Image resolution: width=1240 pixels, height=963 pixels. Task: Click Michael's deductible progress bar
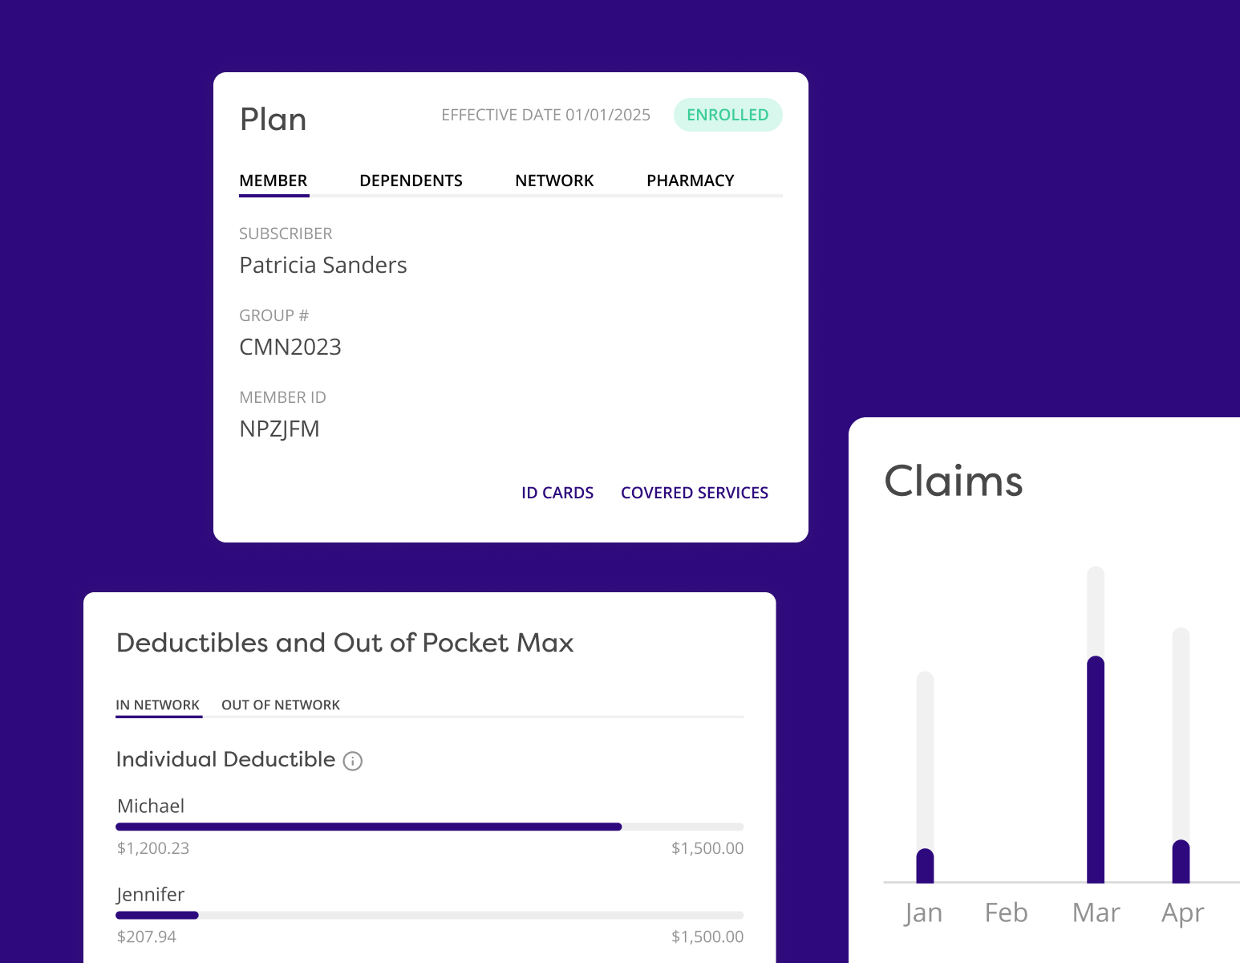click(x=429, y=827)
